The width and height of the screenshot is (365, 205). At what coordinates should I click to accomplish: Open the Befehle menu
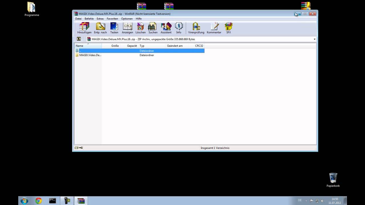(x=89, y=19)
